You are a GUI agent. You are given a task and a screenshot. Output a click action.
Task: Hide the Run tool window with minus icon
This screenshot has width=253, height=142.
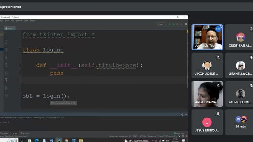point(186,114)
